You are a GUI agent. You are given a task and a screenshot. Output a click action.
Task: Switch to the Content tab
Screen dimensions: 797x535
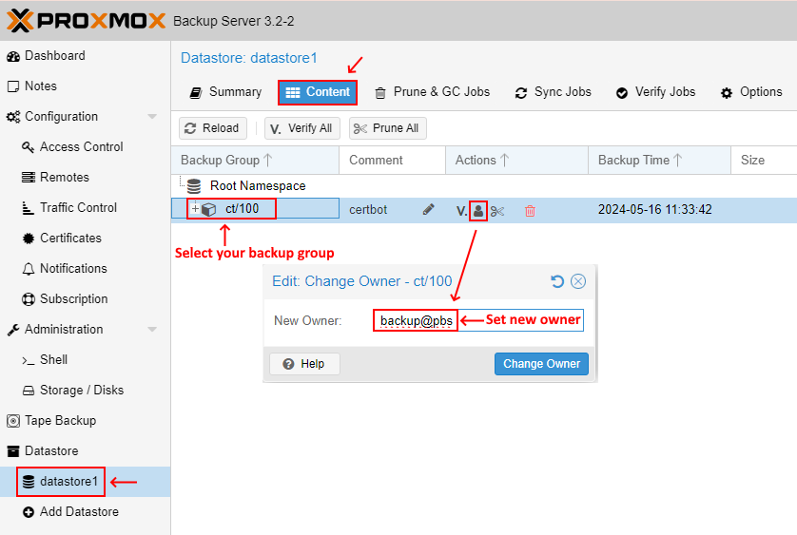click(318, 92)
